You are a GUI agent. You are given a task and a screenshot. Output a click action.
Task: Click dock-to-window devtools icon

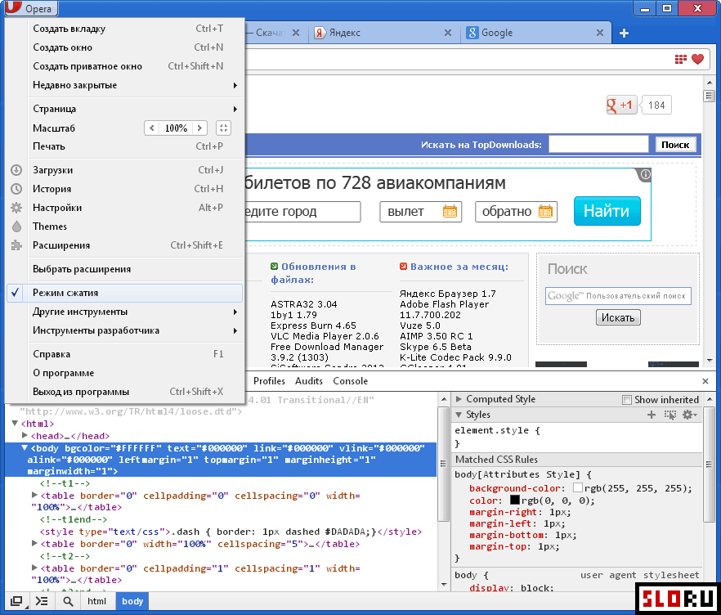[x=16, y=601]
